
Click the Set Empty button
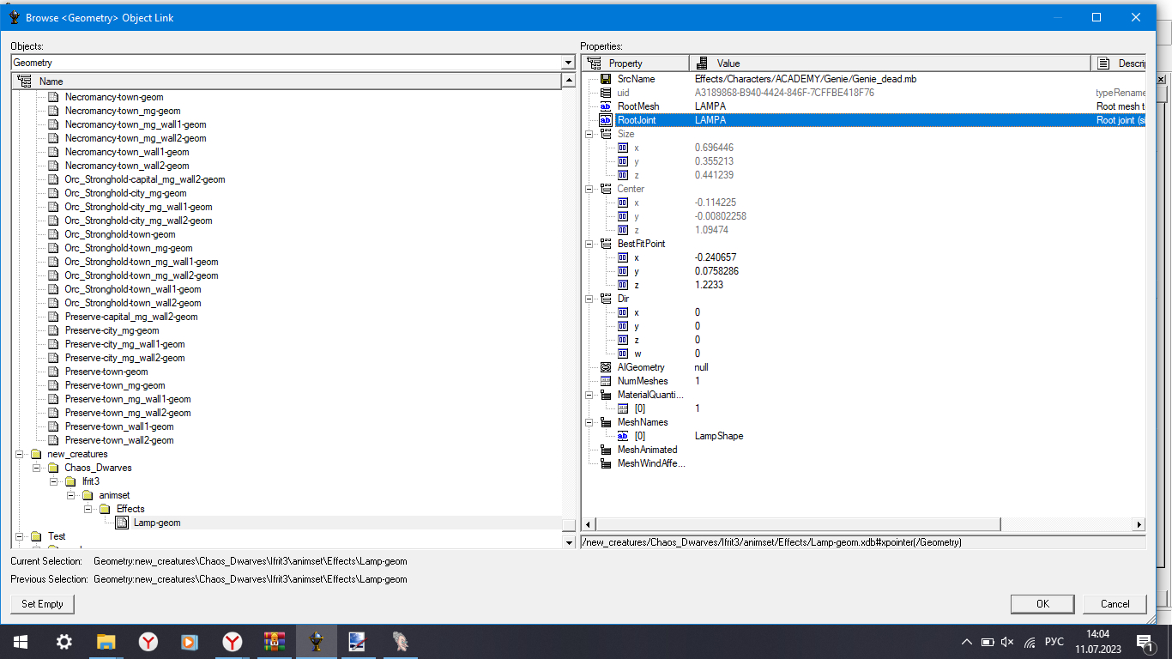coord(43,604)
